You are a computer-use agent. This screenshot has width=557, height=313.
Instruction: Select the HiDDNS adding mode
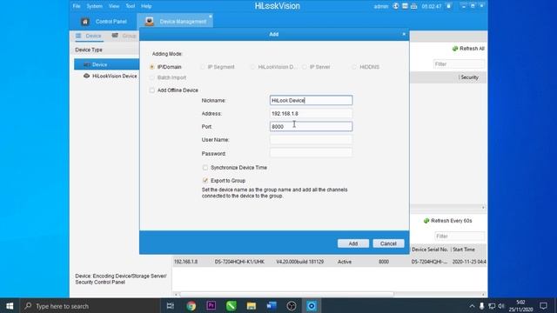point(354,67)
